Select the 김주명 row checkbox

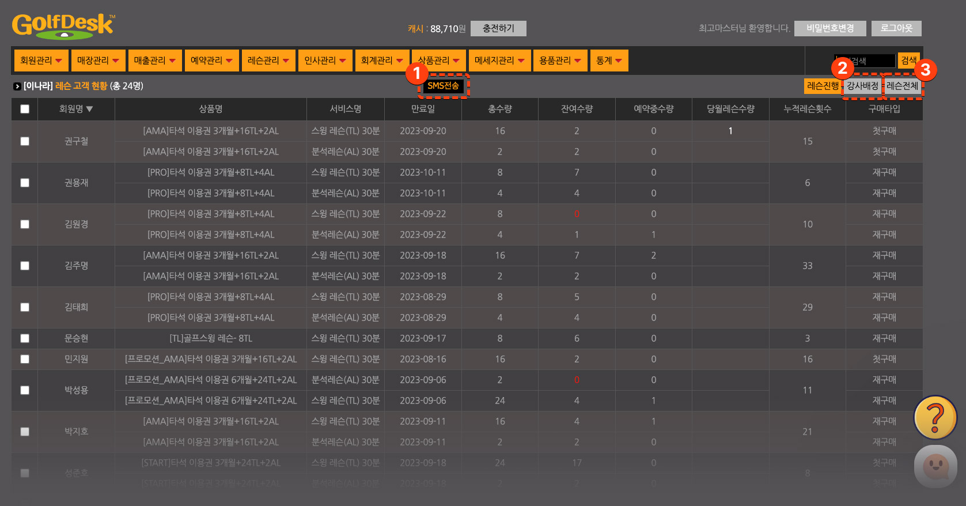pyautogui.click(x=25, y=266)
